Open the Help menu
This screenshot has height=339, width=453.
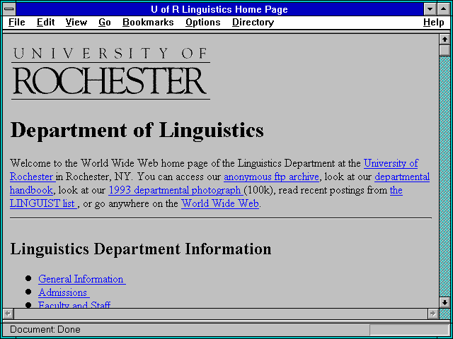(x=434, y=22)
